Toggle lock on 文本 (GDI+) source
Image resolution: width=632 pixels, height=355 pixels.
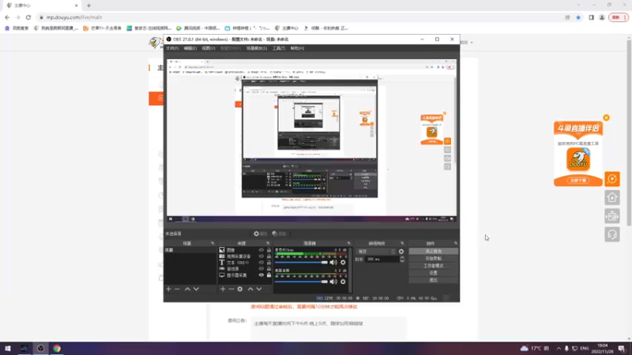click(x=269, y=263)
